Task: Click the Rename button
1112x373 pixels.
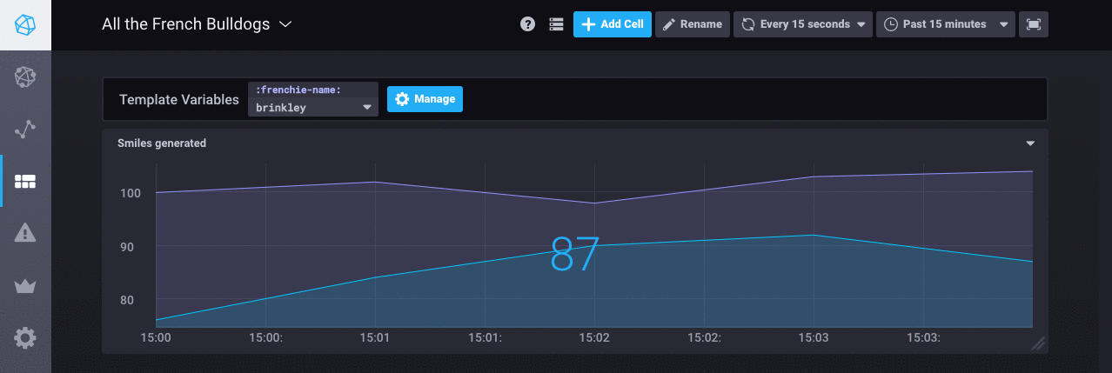Action: point(692,24)
